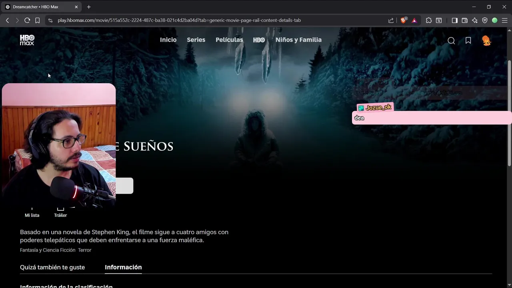Open the HBO Max search icon
512x288 pixels.
click(x=451, y=40)
